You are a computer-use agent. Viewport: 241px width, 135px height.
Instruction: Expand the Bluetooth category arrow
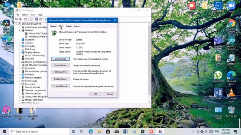coord(20,40)
